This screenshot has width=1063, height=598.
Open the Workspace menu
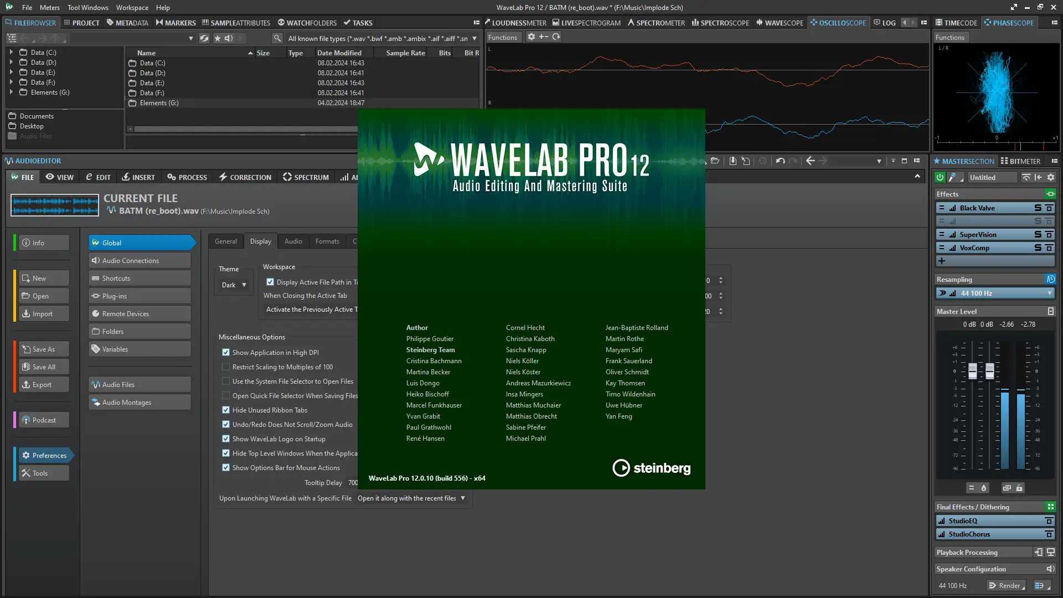point(132,7)
